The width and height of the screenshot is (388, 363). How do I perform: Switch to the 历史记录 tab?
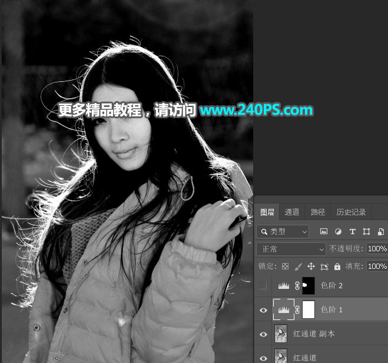[x=351, y=212]
